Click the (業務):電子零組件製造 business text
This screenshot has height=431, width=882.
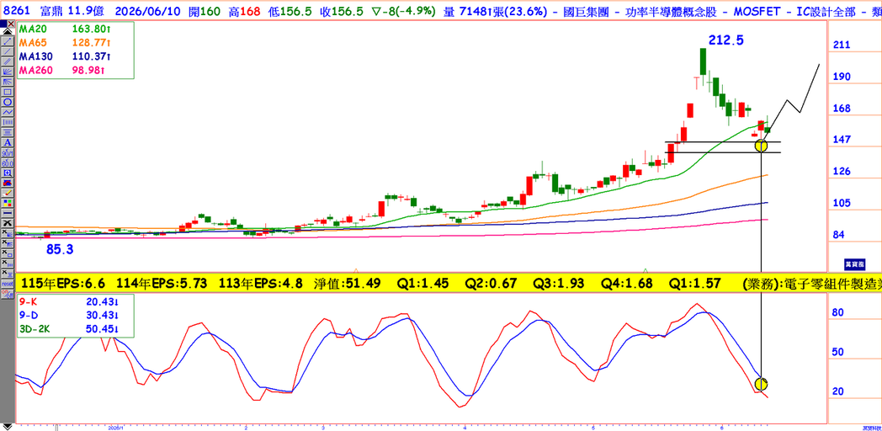(x=811, y=283)
